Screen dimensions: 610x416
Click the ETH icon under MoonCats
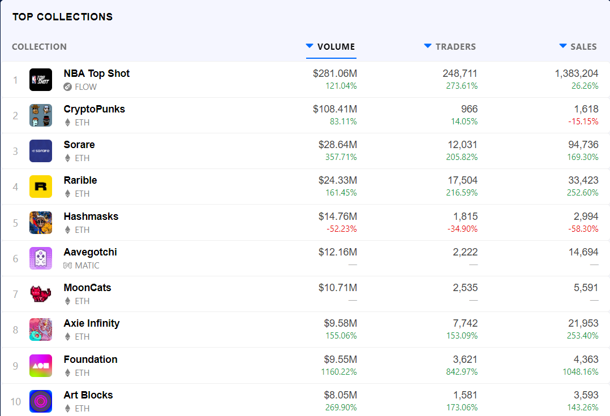pos(68,301)
